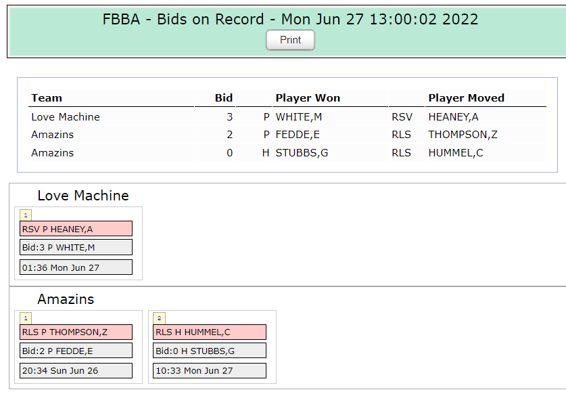
Task: Select the RLS H HUMMEL,C pink box
Action: (209, 332)
